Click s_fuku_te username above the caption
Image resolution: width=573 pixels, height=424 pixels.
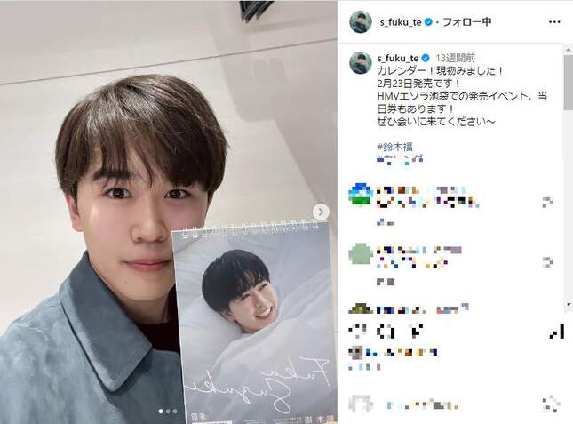click(x=398, y=58)
